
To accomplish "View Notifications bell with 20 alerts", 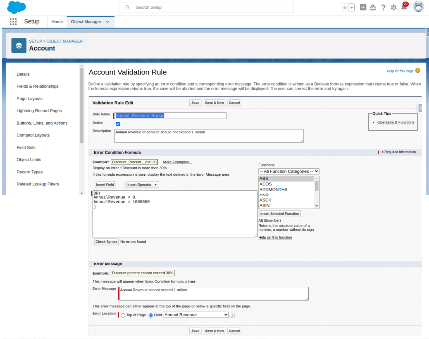I will 404,8.
